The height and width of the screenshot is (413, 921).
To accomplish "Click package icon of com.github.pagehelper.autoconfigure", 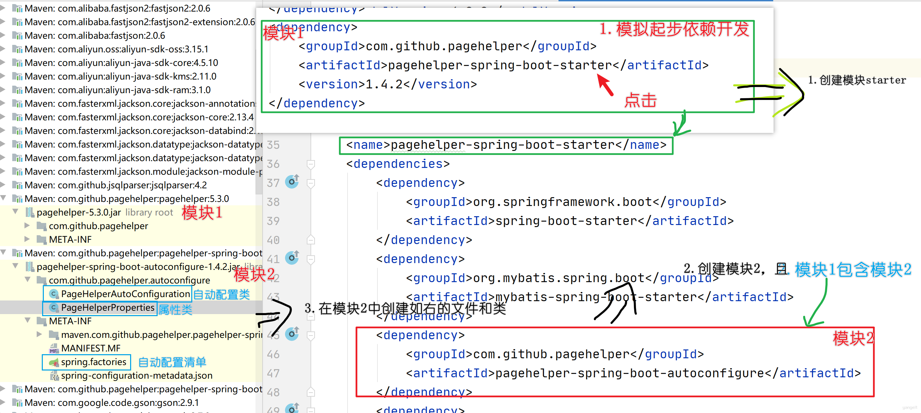I will 42,280.
